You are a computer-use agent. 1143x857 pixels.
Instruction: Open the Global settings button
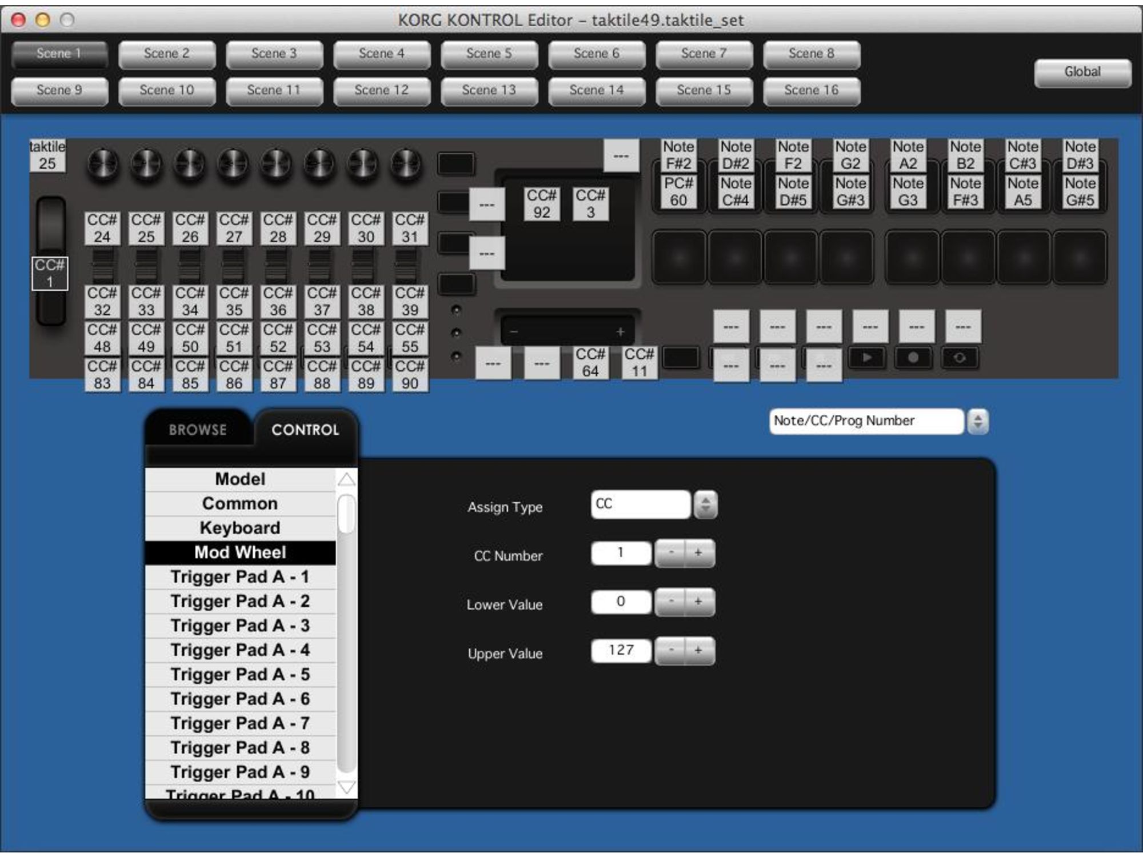(x=1082, y=72)
